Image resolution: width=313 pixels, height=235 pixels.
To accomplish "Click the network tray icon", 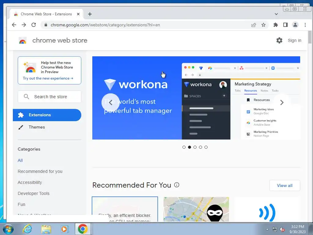I will (x=275, y=229).
